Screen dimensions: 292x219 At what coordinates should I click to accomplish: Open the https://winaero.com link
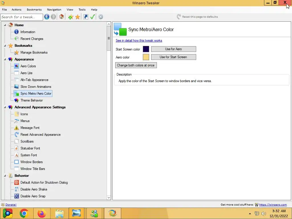(x=273, y=205)
